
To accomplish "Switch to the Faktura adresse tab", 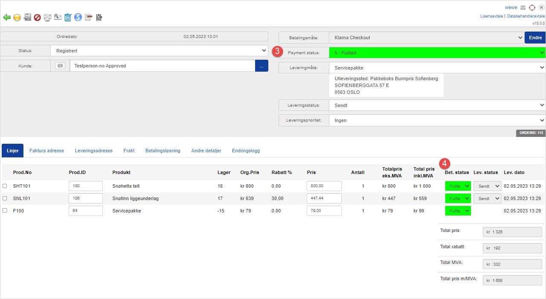I will 46,151.
